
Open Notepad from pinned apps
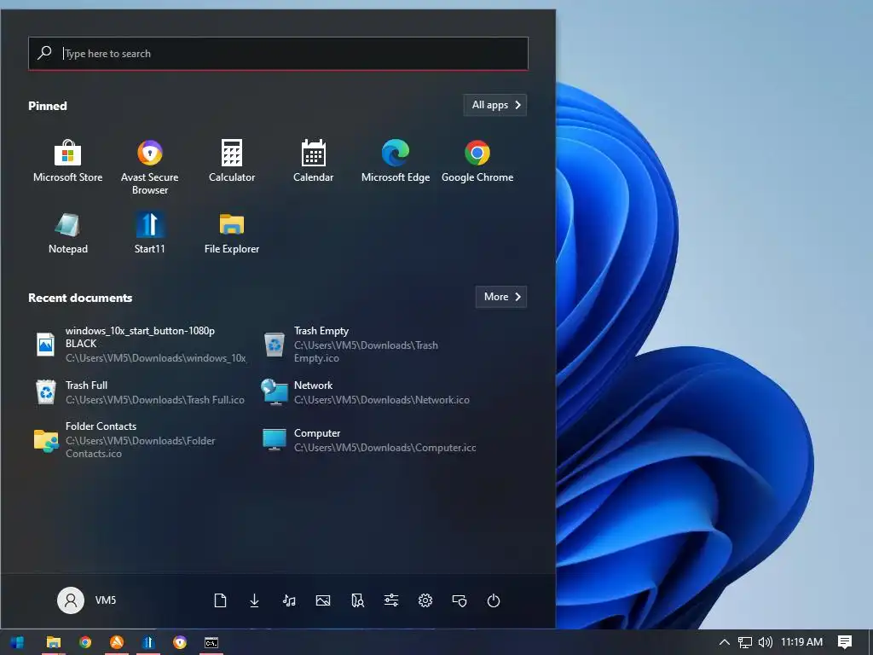[x=67, y=233]
